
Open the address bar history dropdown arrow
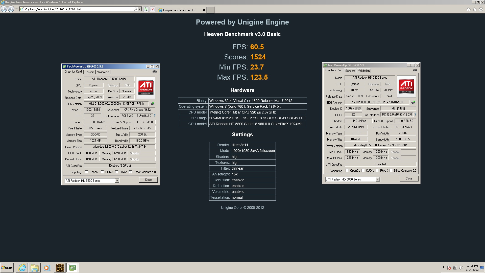(x=140, y=9)
